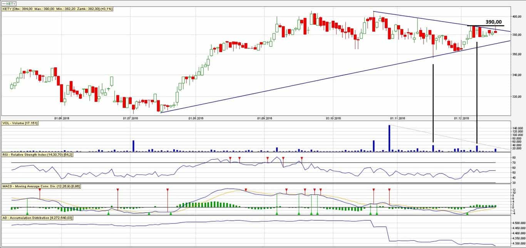Select the leftmost red overbought marker on RSI

point(230,158)
